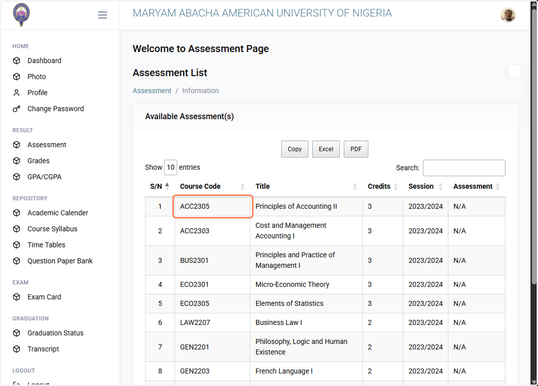Click the Exam Card cube icon
Image resolution: width=538 pixels, height=386 pixels.
(17, 297)
